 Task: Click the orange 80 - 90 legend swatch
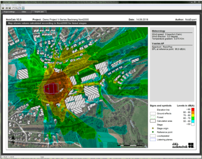coord(193,113)
